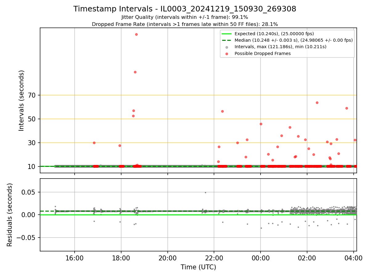Click the 'Jitter Quality' subtitle line reading 99.1%

(x=185, y=17)
